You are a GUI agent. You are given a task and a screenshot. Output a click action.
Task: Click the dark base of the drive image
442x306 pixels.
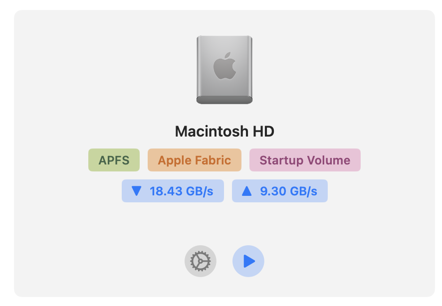224,100
